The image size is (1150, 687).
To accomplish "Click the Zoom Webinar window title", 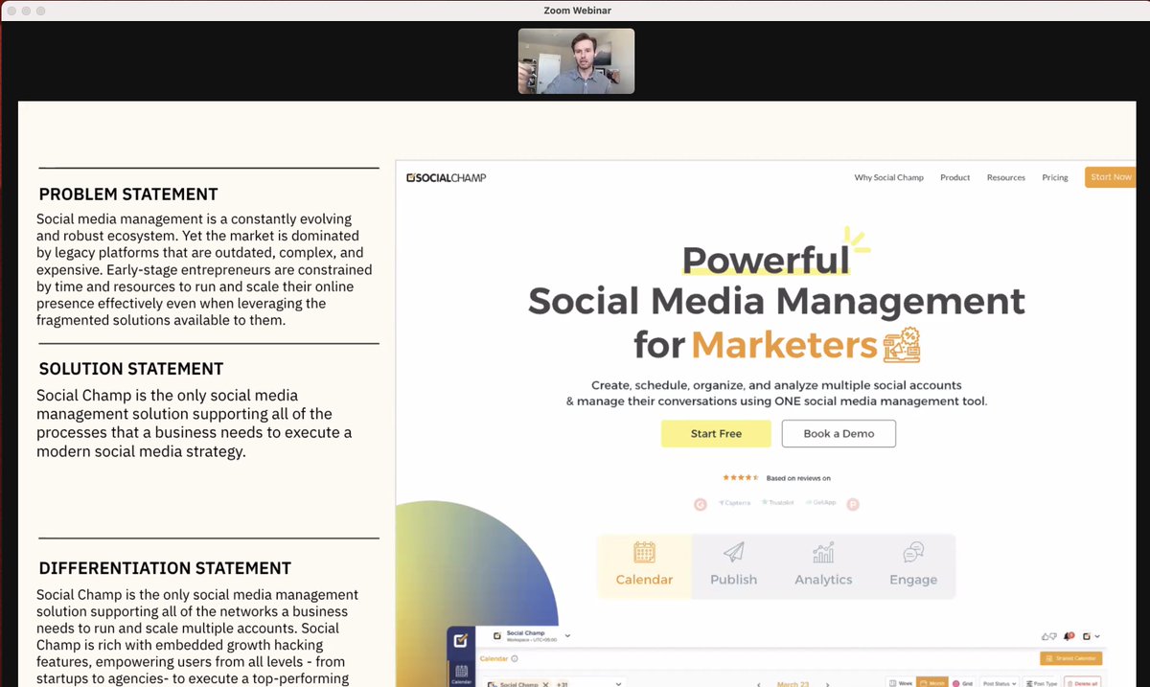I will (x=576, y=10).
